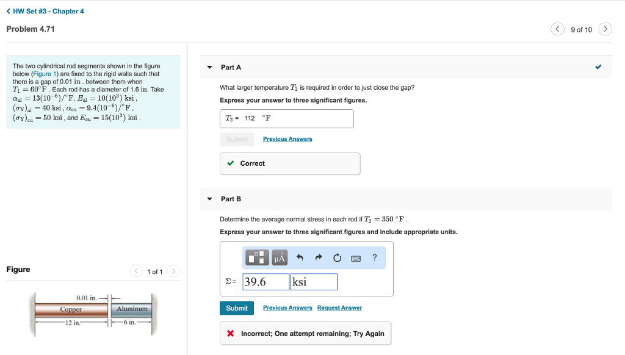Go to previous problem arrow (9 of 10)
Viewport: 625px width, 355px height.
click(558, 29)
